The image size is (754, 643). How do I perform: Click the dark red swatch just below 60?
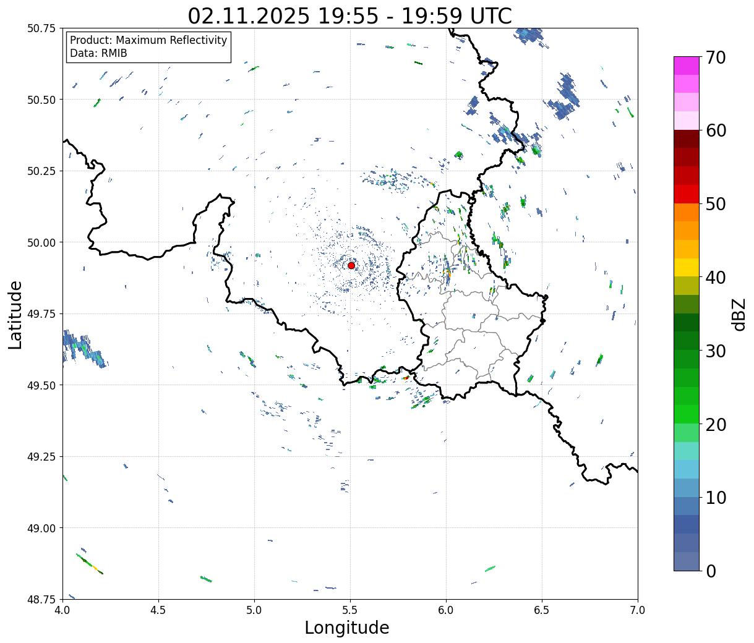pyautogui.click(x=687, y=139)
